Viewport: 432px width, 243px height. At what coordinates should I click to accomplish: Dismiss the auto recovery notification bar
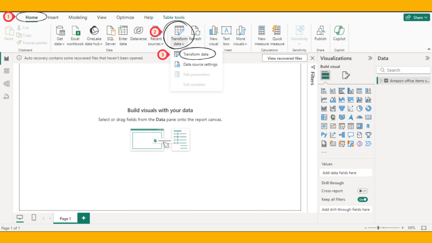[x=313, y=58]
